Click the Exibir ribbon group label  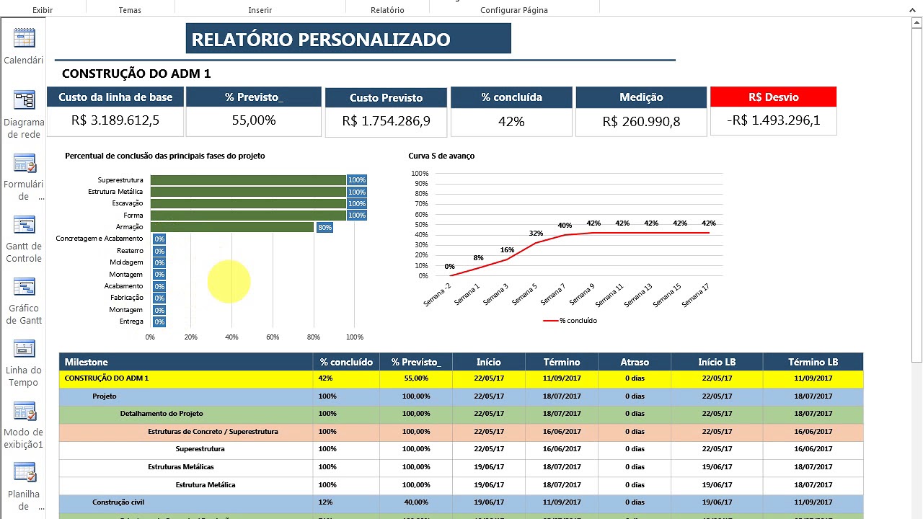(x=43, y=10)
